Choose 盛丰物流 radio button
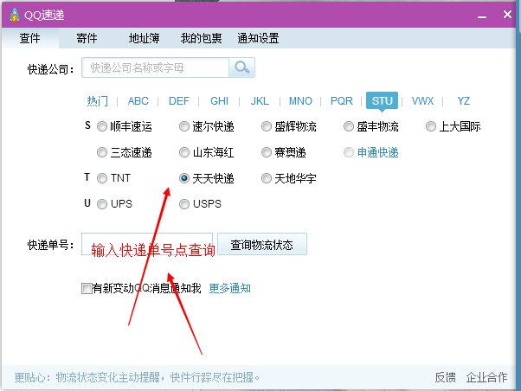Image resolution: width=521 pixels, height=391 pixels. pos(348,126)
